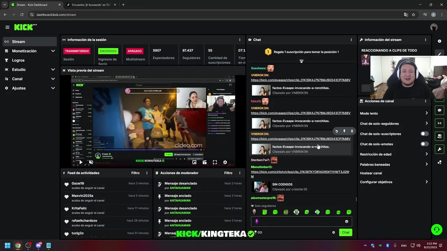
Task: Click Hostear canal
Action: tap(371, 173)
